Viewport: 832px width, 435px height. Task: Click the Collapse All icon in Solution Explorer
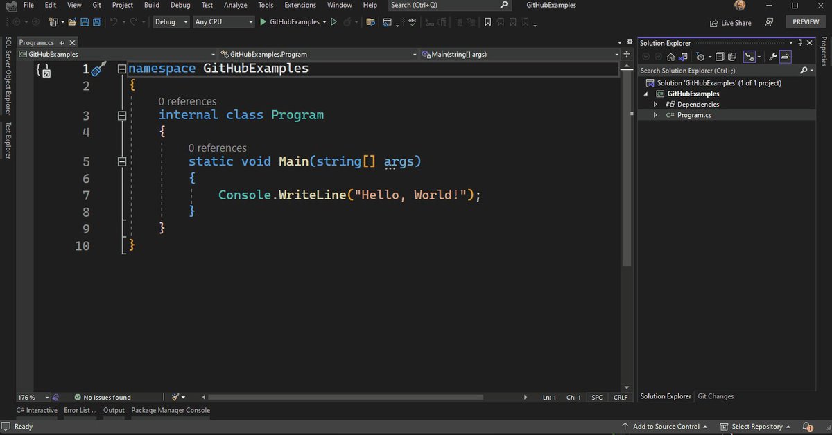[720, 57]
